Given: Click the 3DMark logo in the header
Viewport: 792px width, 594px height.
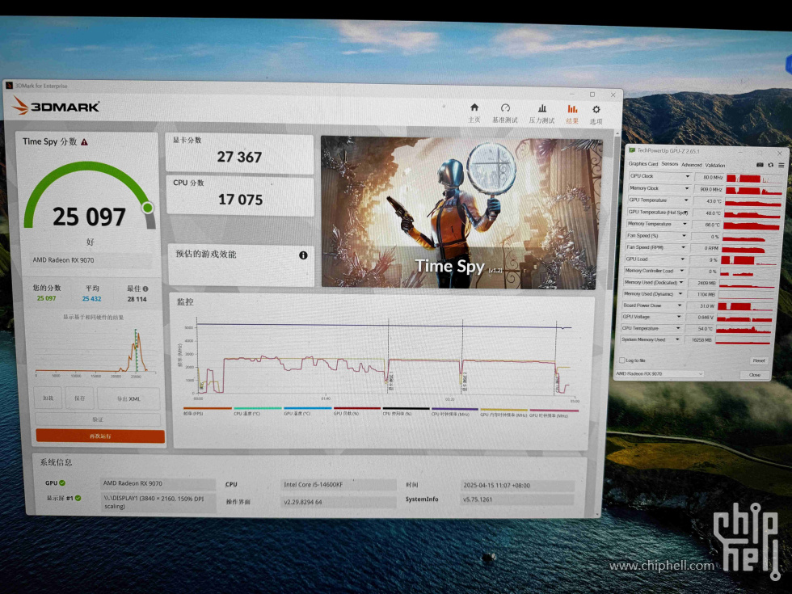Looking at the screenshot, I should pyautogui.click(x=56, y=106).
